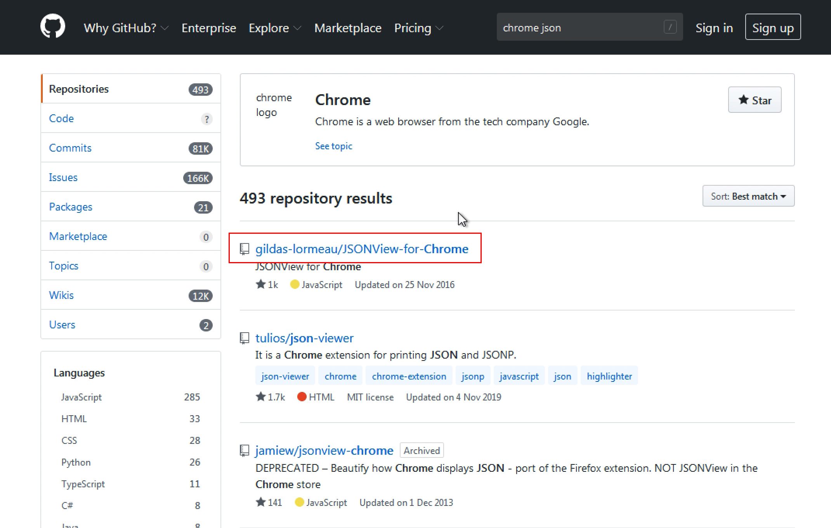Expand the Pricing dropdown menu
This screenshot has width=831, height=528.
(419, 28)
